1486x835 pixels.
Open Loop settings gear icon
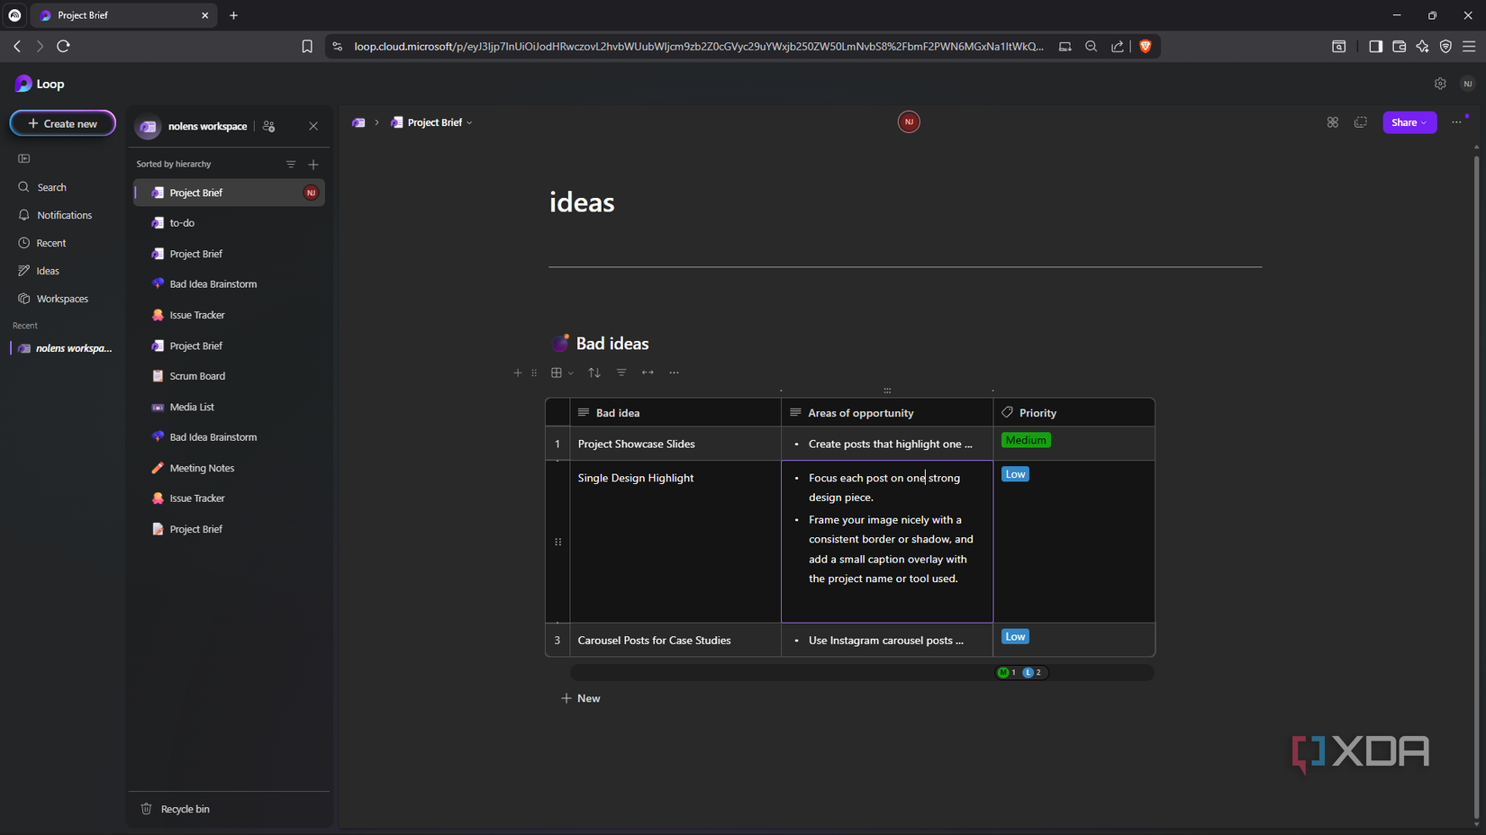pyautogui.click(x=1440, y=84)
